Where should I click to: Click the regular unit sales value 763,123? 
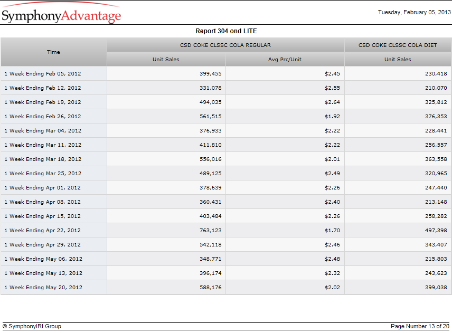pyautogui.click(x=211, y=231)
